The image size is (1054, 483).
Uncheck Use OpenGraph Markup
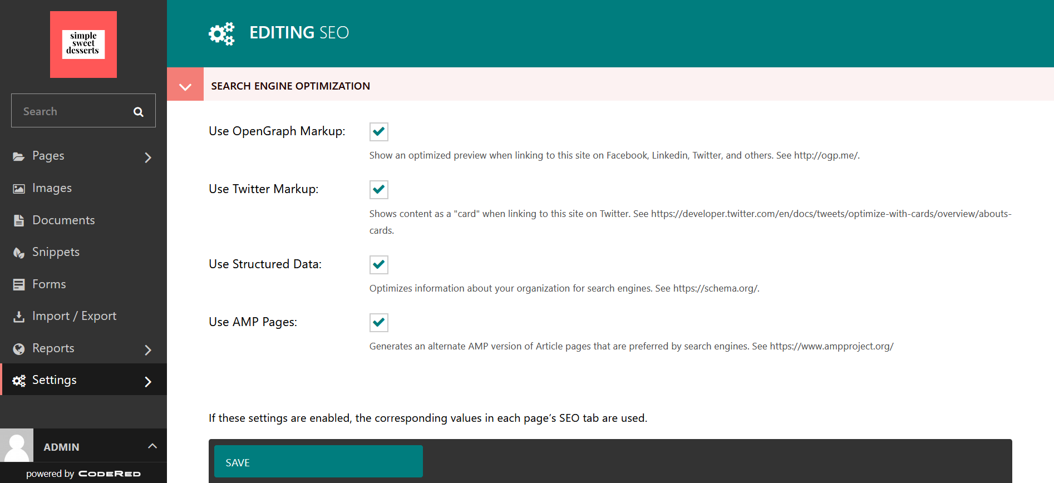click(x=379, y=132)
